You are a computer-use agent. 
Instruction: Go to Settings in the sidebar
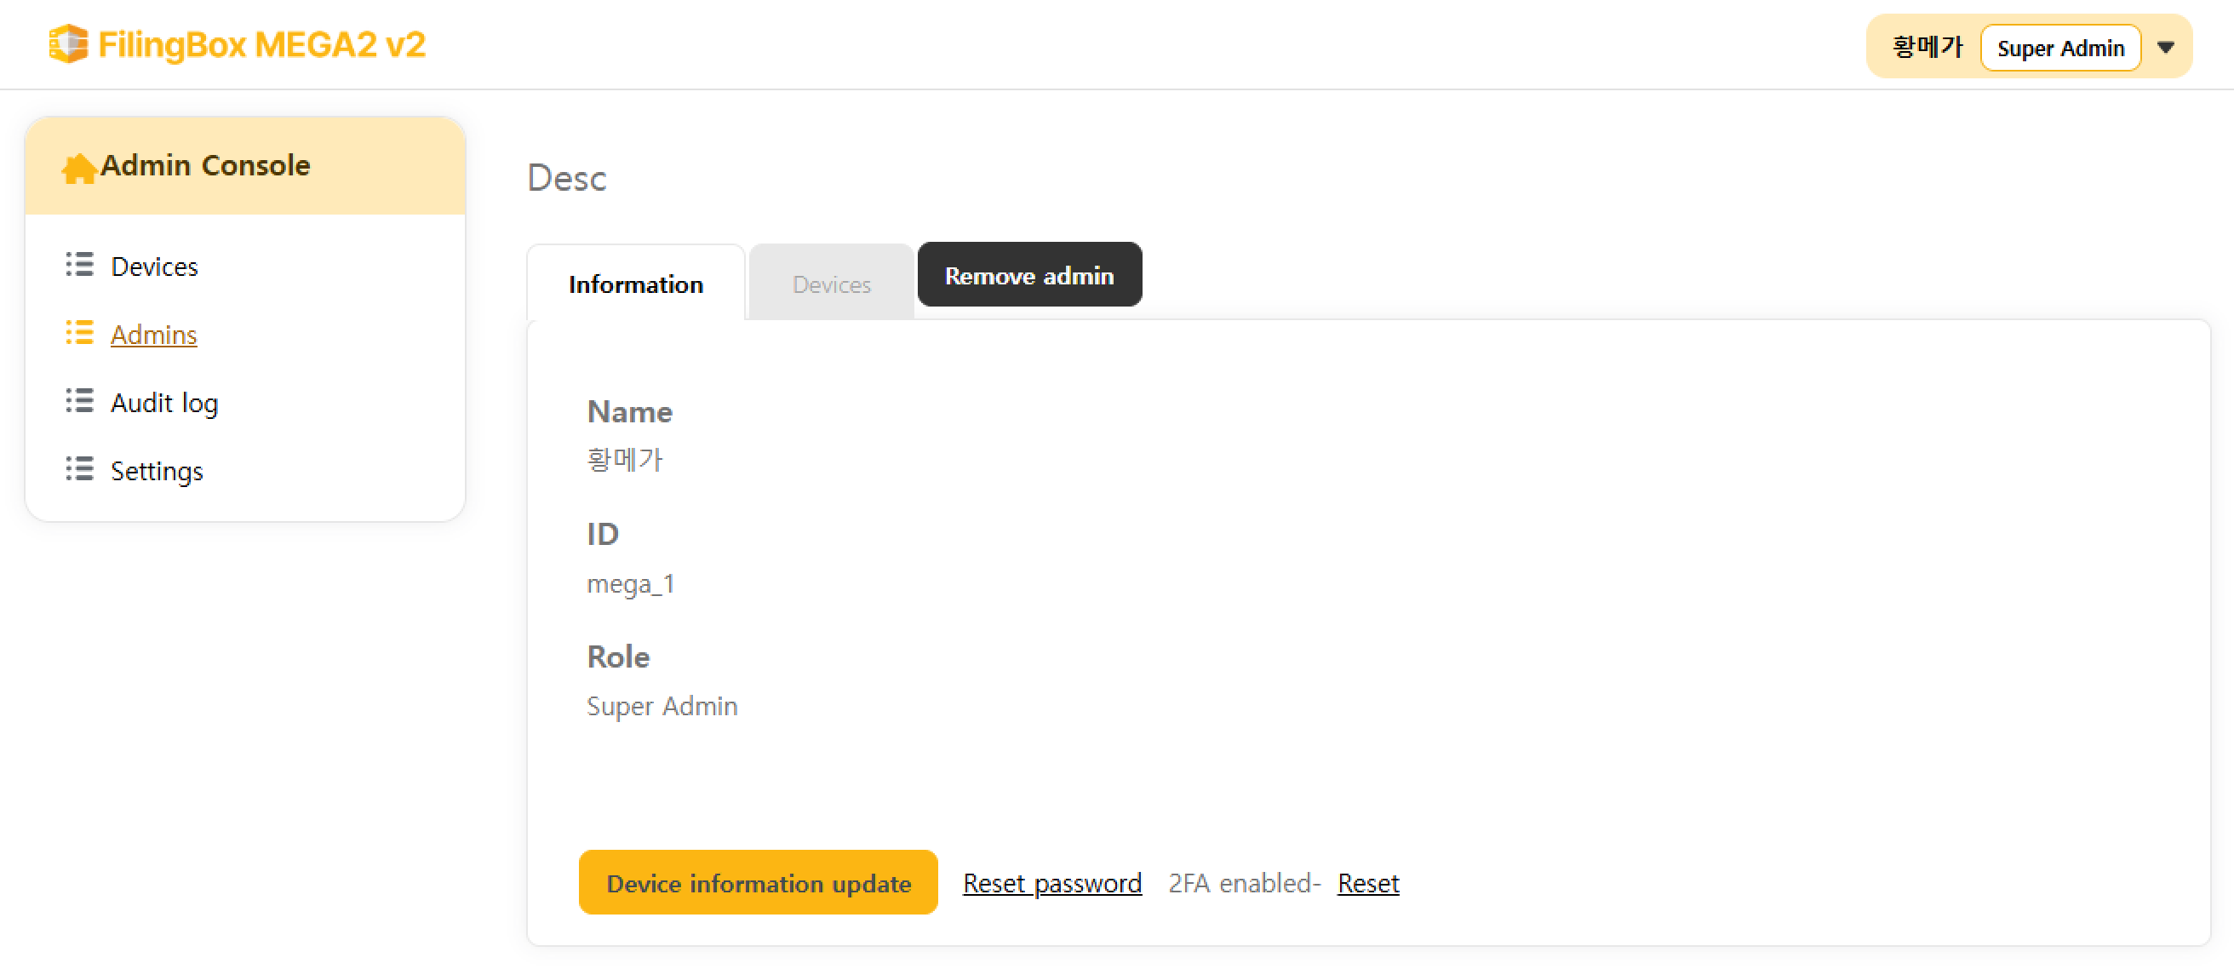click(x=157, y=471)
